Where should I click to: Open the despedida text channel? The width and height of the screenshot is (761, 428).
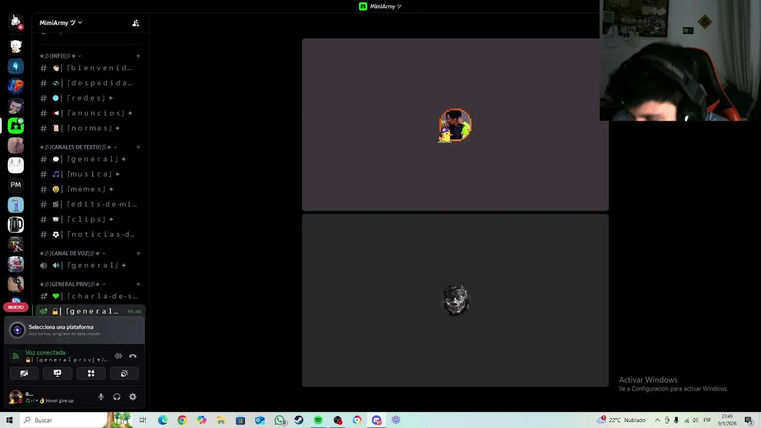pos(90,83)
